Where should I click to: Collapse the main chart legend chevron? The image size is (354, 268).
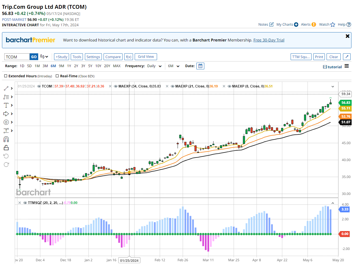[x=333, y=86]
